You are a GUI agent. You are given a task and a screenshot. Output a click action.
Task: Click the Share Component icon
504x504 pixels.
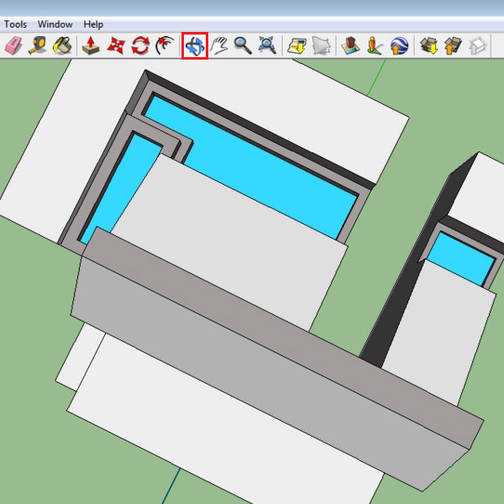click(478, 45)
